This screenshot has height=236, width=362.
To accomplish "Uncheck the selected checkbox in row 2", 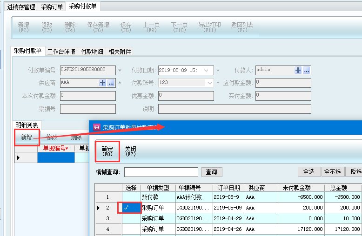I will tap(131, 208).
